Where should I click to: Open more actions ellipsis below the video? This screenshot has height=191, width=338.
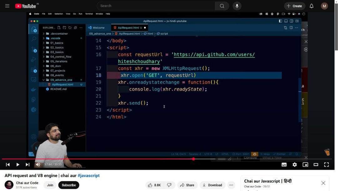tap(231, 185)
